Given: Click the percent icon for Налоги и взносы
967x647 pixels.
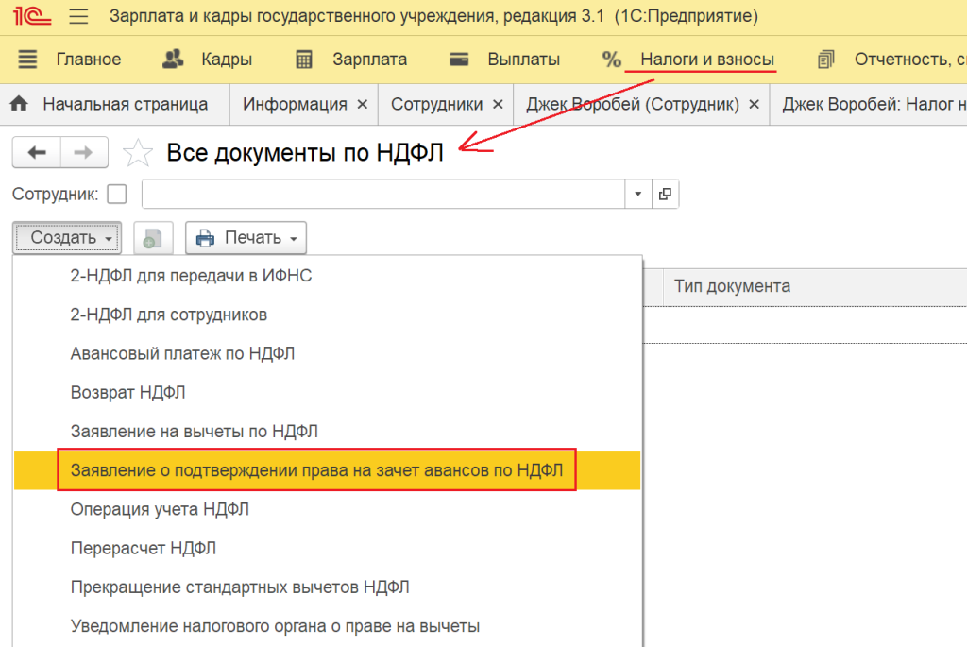Looking at the screenshot, I should click(611, 60).
